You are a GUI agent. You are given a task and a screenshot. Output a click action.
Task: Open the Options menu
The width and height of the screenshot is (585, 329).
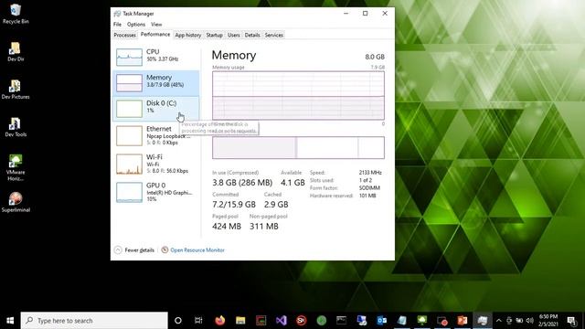coord(136,25)
